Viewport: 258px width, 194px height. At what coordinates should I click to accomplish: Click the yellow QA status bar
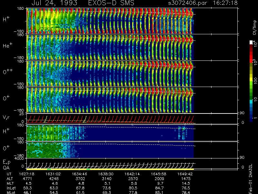(110, 169)
